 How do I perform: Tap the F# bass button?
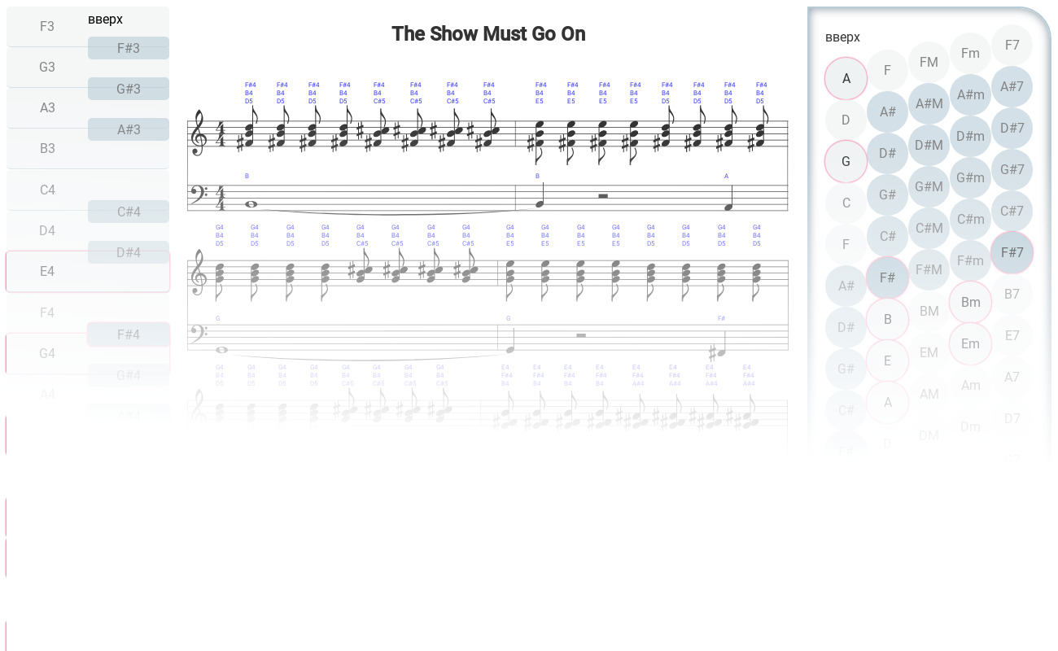887,277
